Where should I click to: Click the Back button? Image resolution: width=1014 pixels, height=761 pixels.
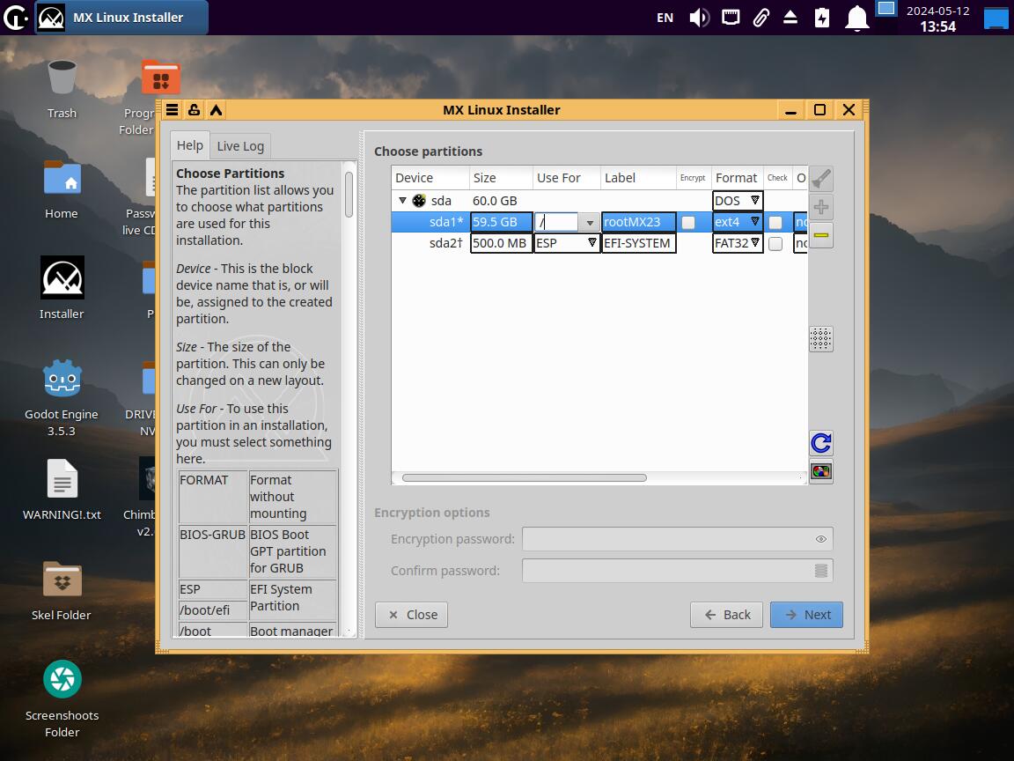pos(726,615)
